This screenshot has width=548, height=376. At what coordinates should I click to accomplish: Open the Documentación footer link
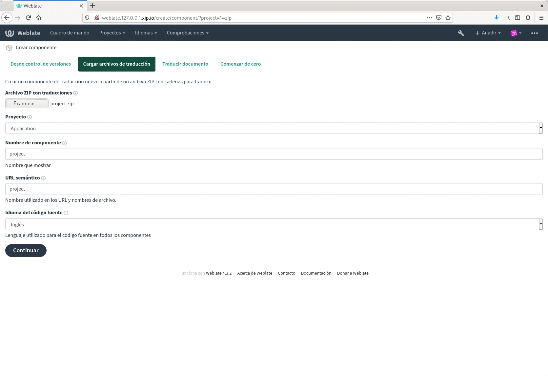click(x=316, y=273)
